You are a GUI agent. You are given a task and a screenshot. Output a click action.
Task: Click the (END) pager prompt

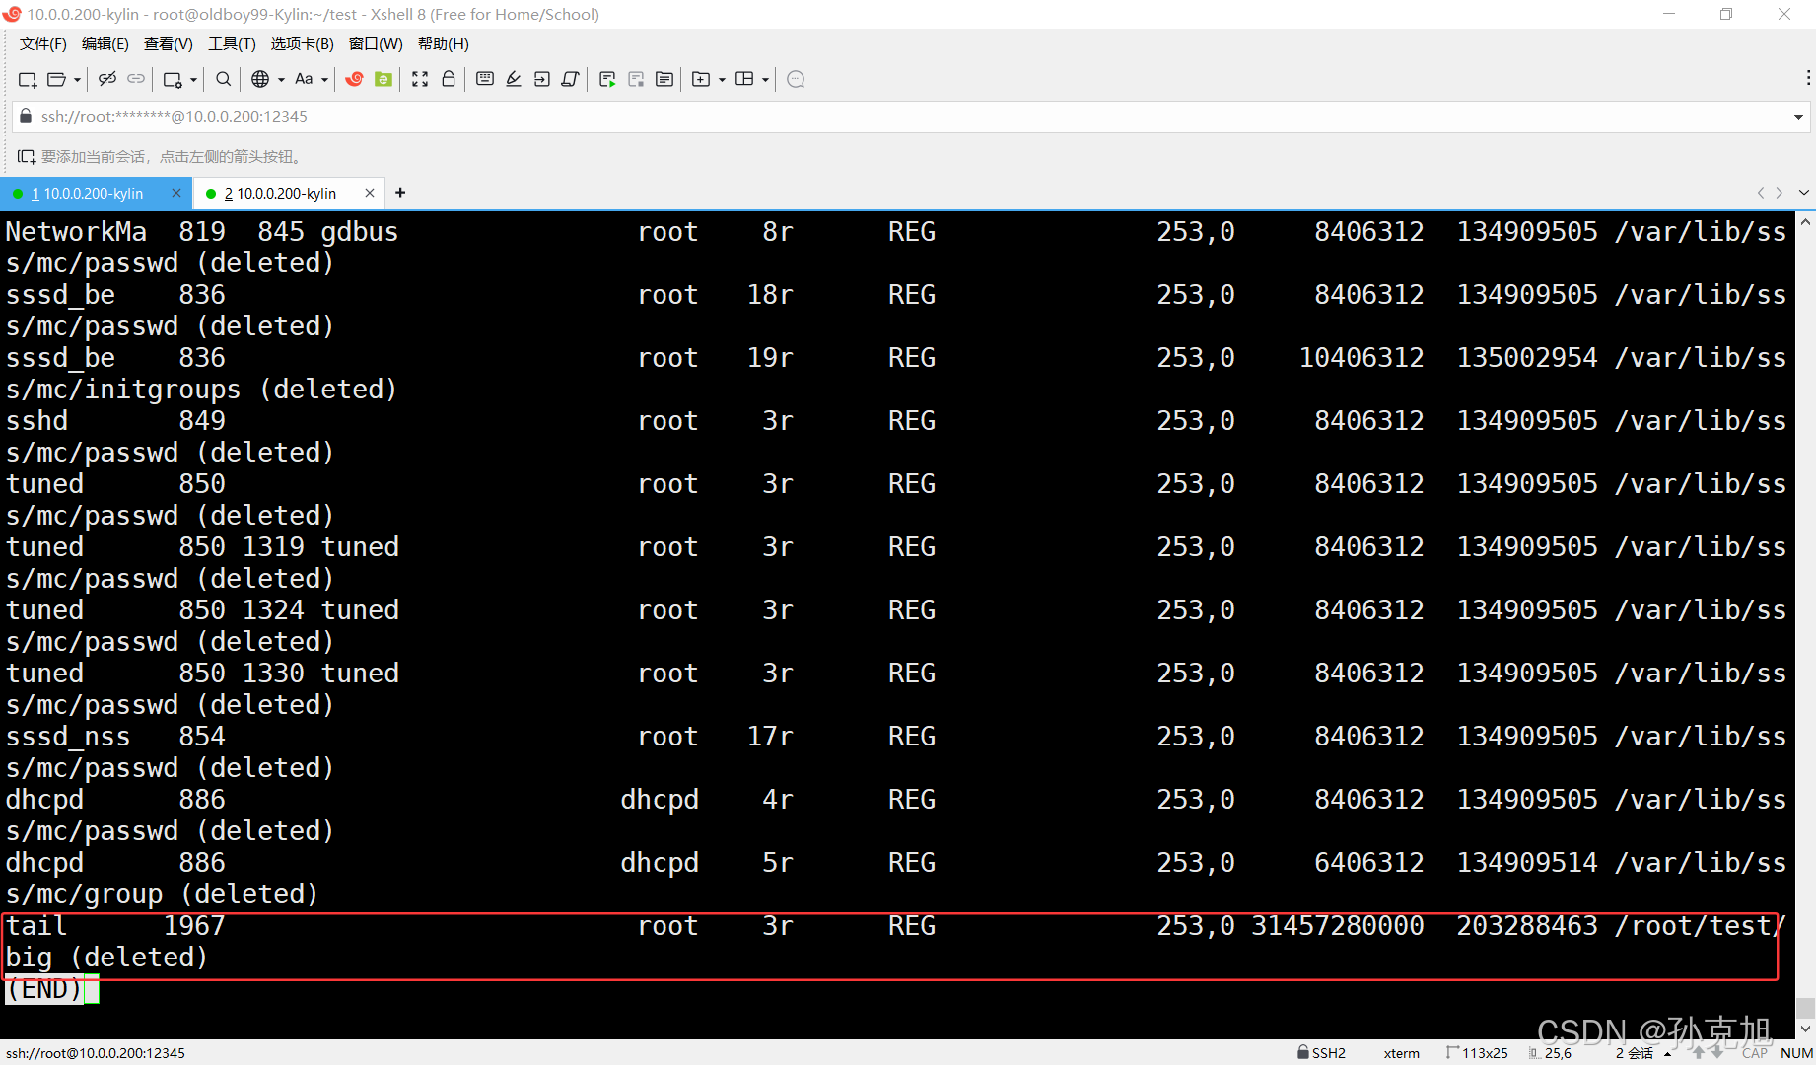[44, 989]
